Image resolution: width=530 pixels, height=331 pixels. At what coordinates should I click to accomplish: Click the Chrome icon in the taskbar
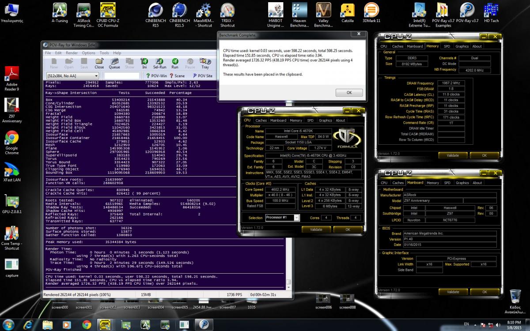(87, 324)
